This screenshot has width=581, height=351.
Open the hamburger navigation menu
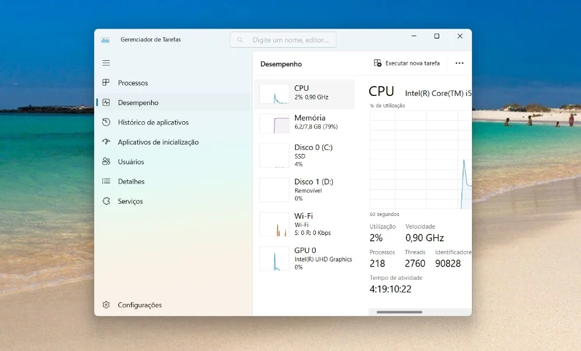pos(106,63)
